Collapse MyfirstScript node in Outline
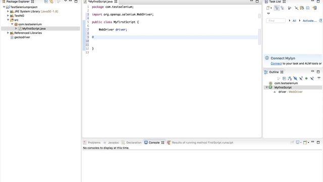Screen dimensions: 323x182 pyautogui.click(x=266, y=87)
